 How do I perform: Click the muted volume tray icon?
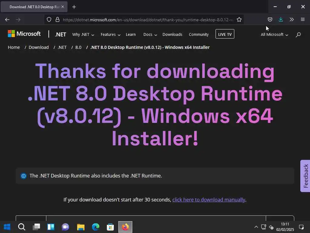coord(271,227)
